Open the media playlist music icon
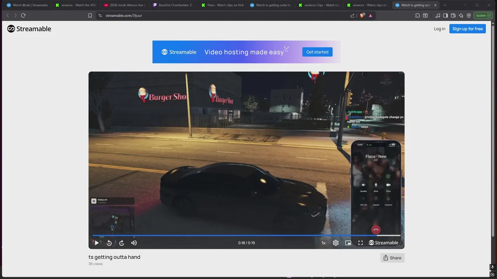The image size is (497, 279). [x=438, y=15]
